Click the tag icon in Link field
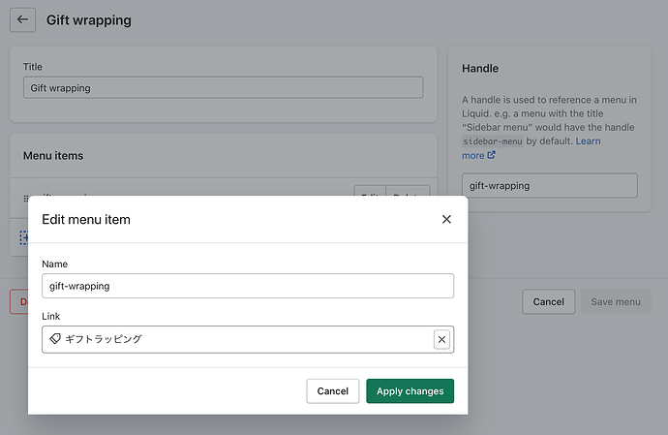 [55, 339]
